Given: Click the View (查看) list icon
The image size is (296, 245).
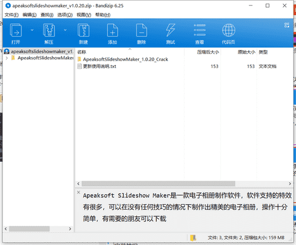Looking at the screenshot, I should point(200,30).
